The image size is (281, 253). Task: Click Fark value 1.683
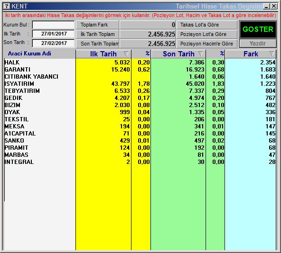268,70
